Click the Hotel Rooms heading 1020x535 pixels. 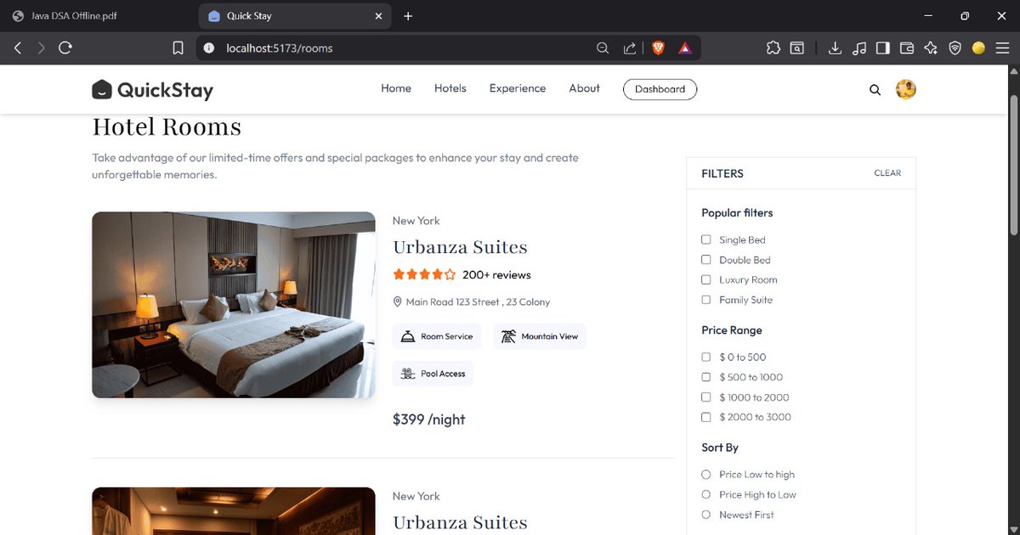[x=167, y=127]
